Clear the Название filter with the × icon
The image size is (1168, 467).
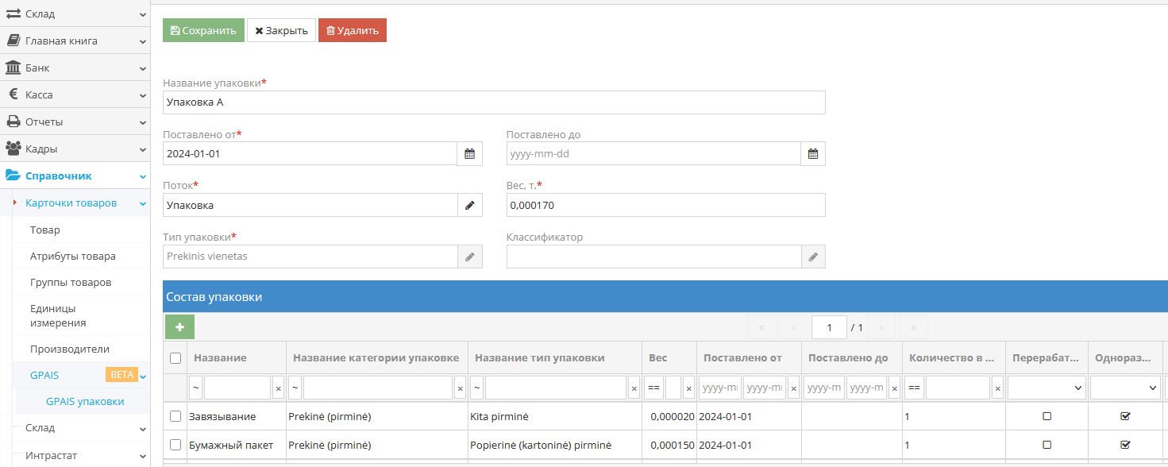[x=277, y=388]
